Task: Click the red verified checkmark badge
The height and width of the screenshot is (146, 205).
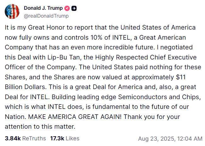Action: tap(67, 8)
